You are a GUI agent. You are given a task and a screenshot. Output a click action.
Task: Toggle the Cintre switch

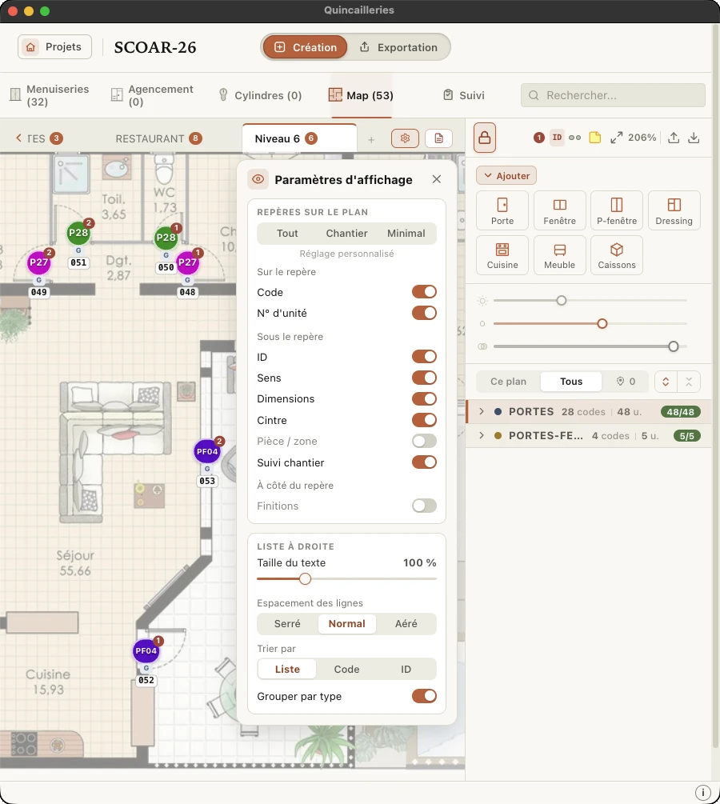[424, 420]
